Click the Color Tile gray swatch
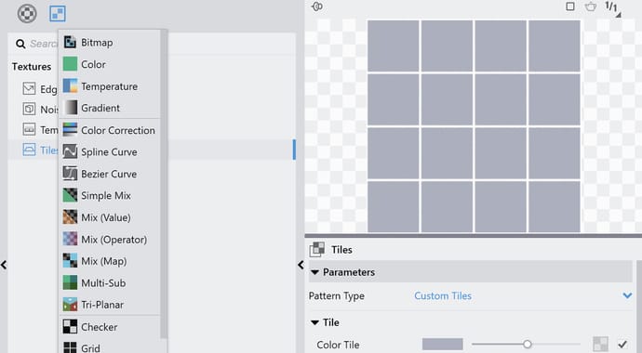Viewport: 642px width, 353px height. [443, 345]
